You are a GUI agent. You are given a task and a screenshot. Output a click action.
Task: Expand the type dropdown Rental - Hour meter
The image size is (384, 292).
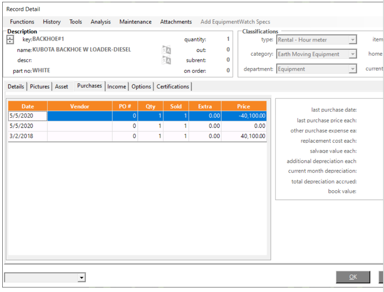pyautogui.click(x=353, y=40)
